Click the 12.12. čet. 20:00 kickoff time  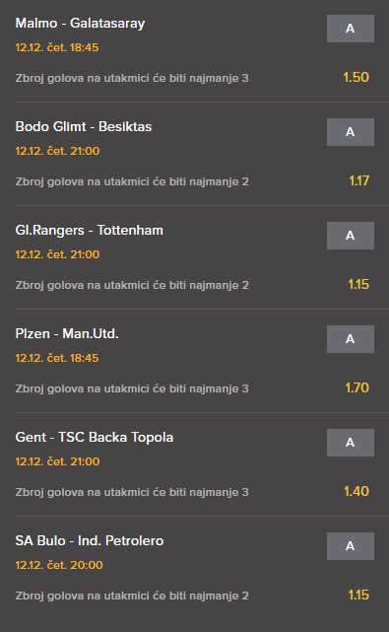[x=59, y=565]
